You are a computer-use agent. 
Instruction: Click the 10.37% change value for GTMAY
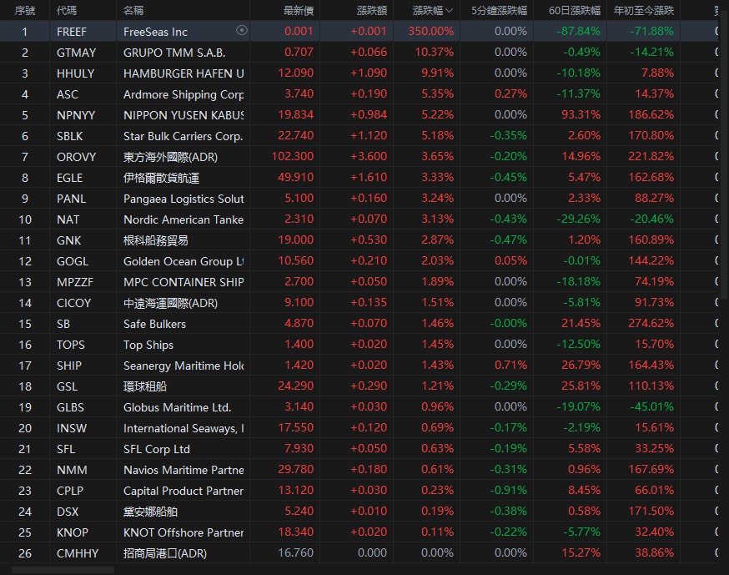[x=435, y=52]
